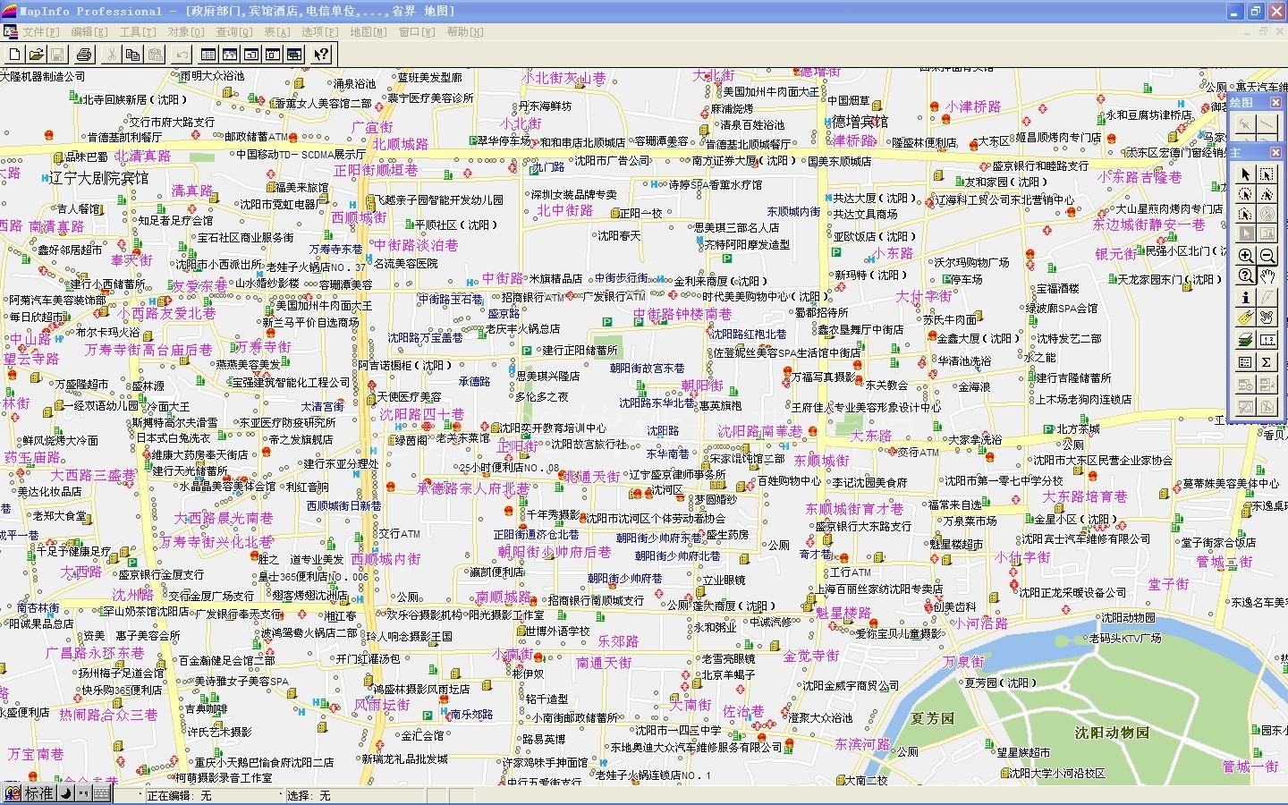Open the 对象[O] menu
The height and width of the screenshot is (805, 1288).
185,31
